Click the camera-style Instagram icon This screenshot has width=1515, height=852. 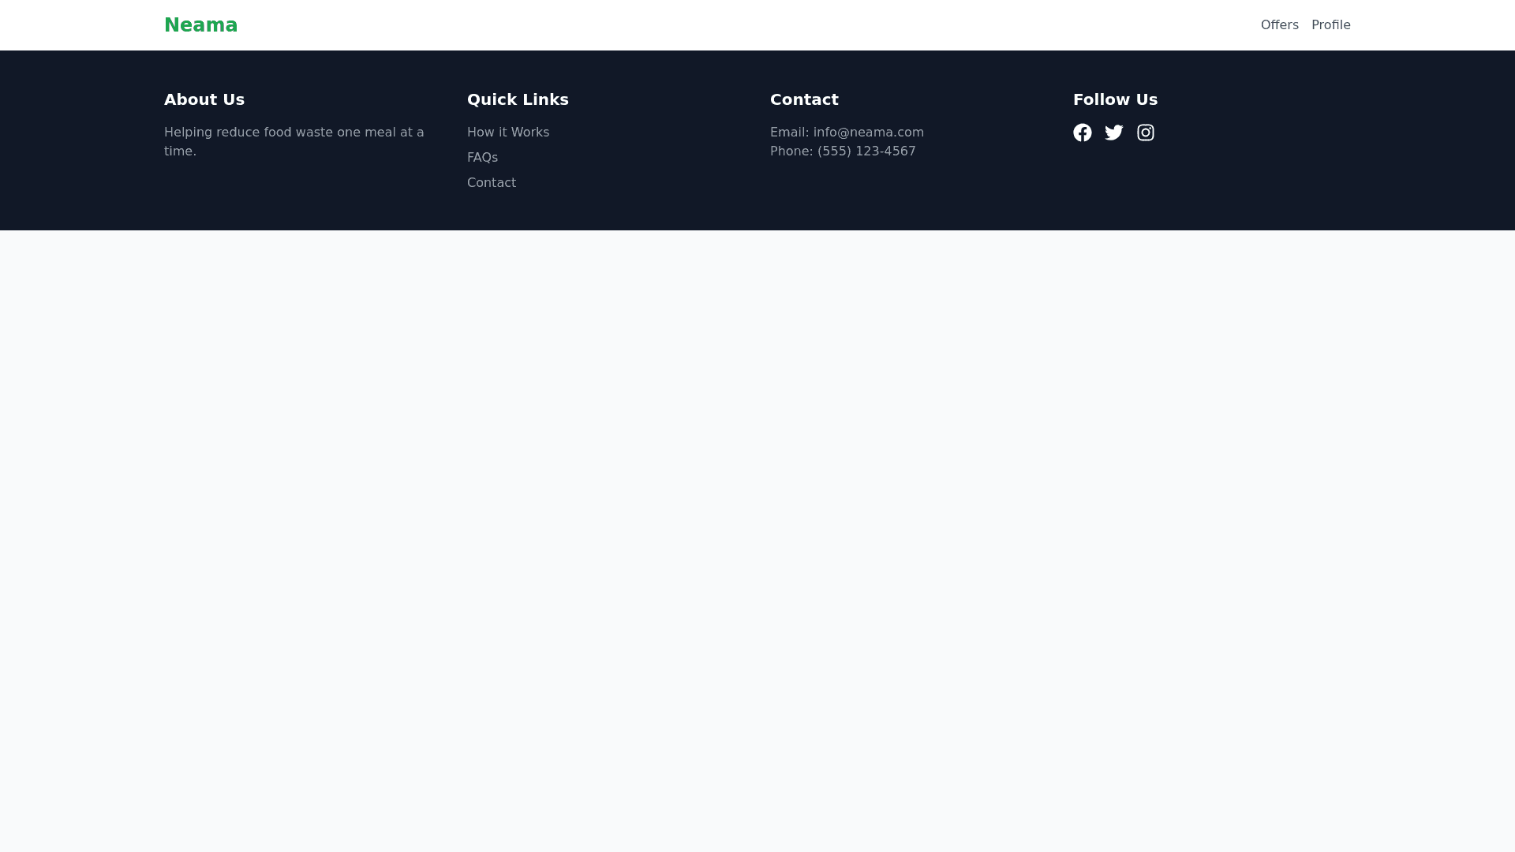pos(1146,133)
